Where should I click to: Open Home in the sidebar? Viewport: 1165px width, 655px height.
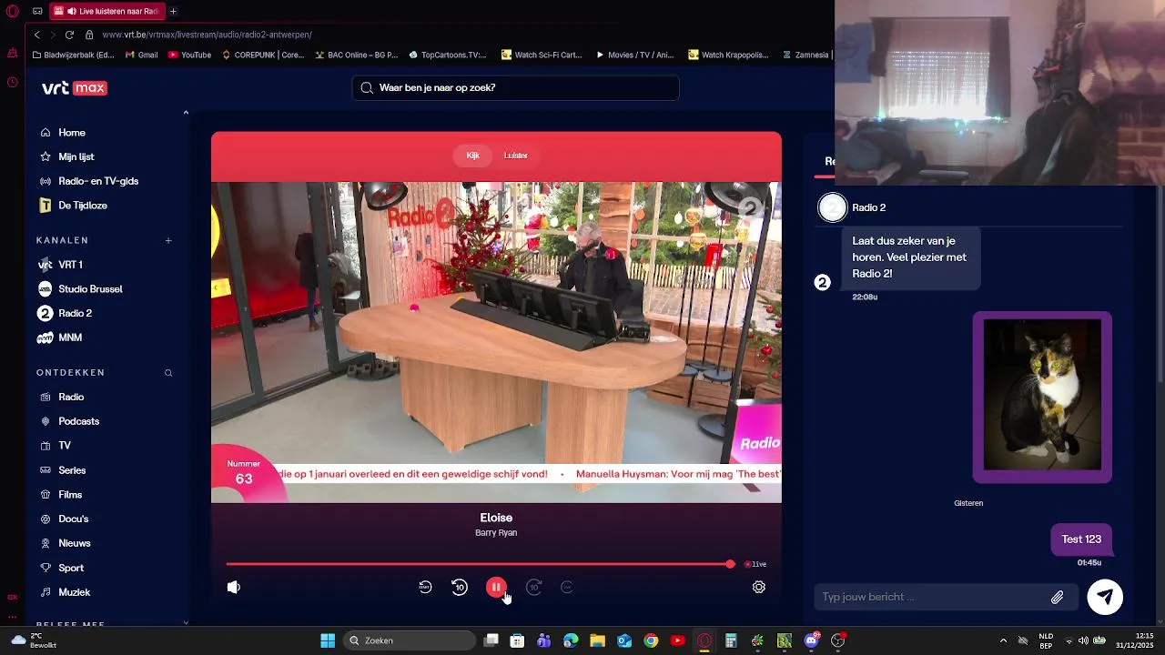click(x=72, y=133)
